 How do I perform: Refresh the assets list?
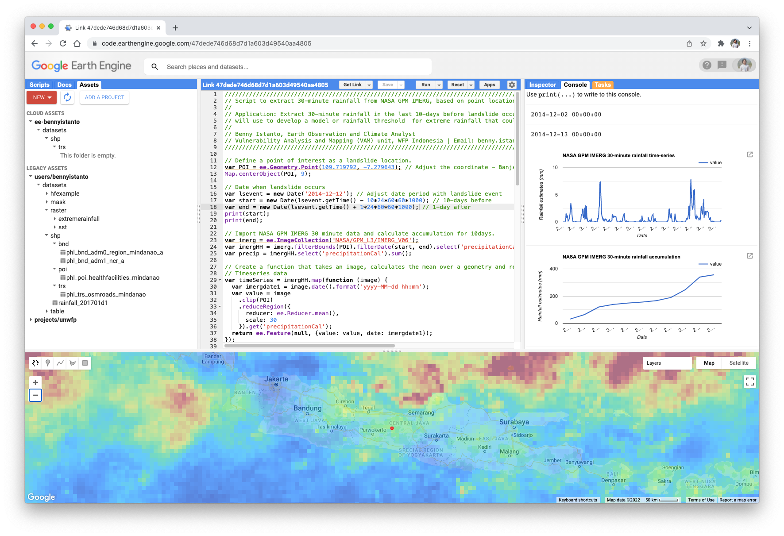pyautogui.click(x=67, y=97)
